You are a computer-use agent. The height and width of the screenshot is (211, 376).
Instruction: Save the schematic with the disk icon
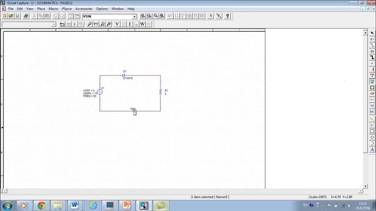(x=18, y=16)
